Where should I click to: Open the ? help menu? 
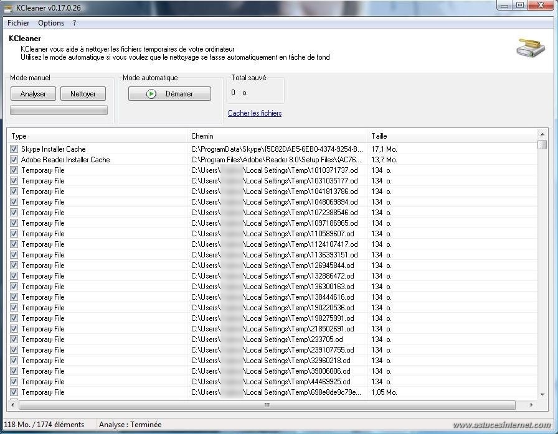(74, 23)
